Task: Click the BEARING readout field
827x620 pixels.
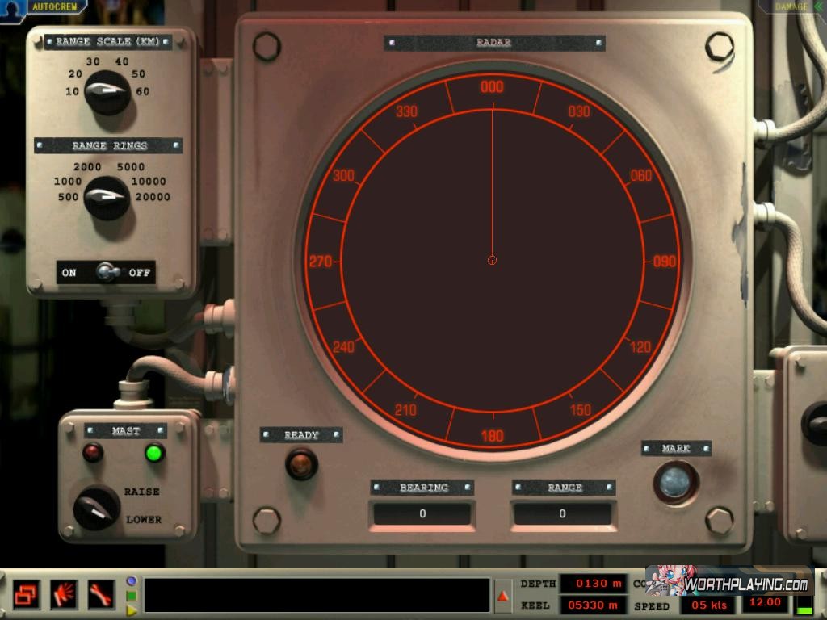Action: click(x=422, y=513)
